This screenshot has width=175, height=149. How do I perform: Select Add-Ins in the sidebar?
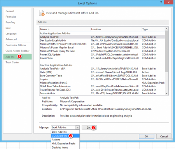(x=17, y=57)
